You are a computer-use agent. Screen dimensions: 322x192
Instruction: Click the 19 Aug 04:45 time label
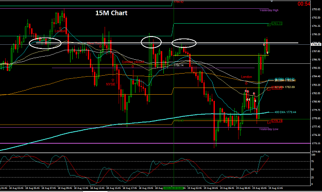[211, 188]
